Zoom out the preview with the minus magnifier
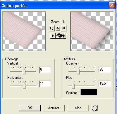Screen dimensions: 117x114 (51, 28)
